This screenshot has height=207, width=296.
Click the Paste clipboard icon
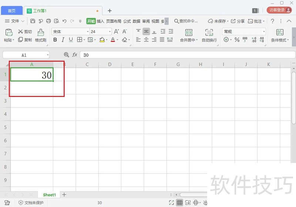9,32
